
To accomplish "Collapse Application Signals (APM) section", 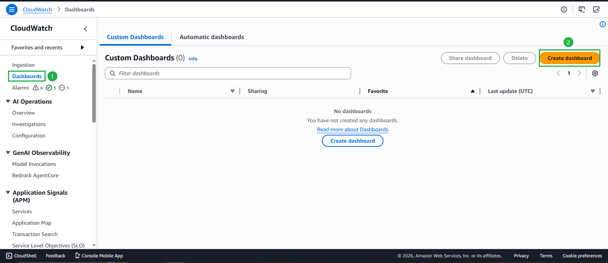I will [x=8, y=192].
